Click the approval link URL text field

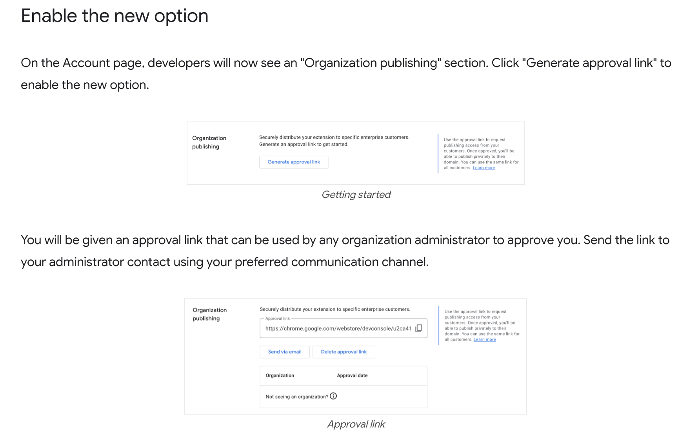(x=338, y=329)
